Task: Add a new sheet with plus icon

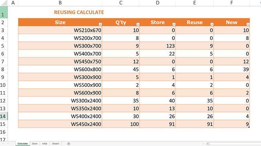Action: tap(69, 144)
